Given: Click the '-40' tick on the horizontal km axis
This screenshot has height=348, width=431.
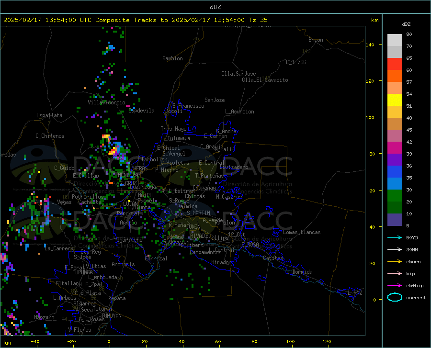Looking at the screenshot, I should click(35, 342).
